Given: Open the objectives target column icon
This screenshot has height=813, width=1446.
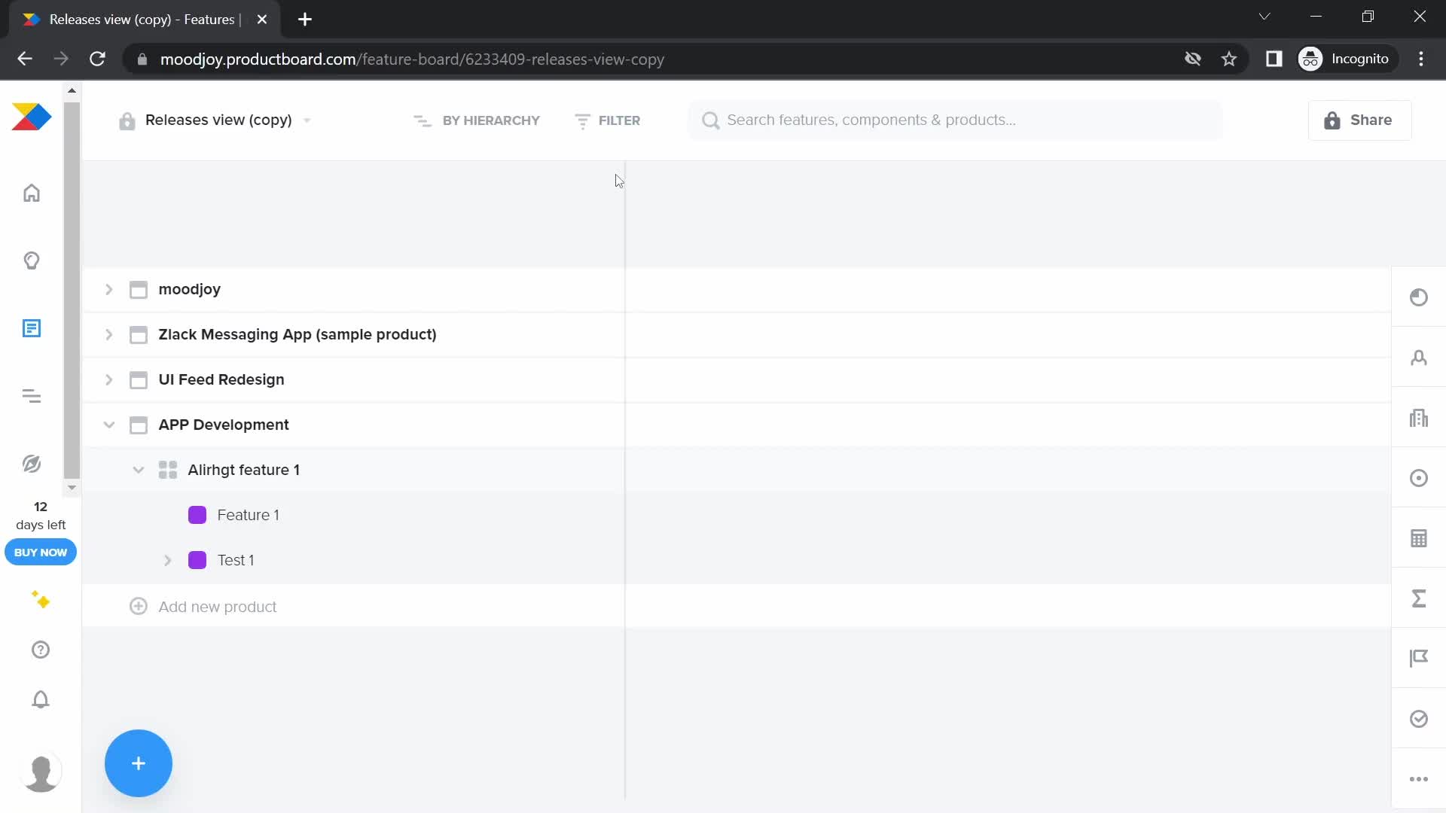Looking at the screenshot, I should pyautogui.click(x=1419, y=478).
